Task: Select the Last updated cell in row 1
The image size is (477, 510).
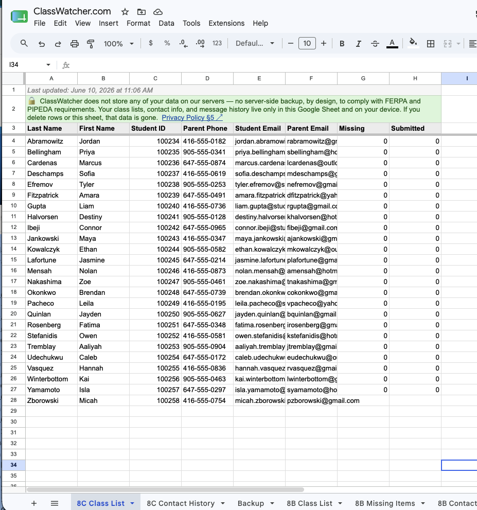Action: tap(233, 90)
